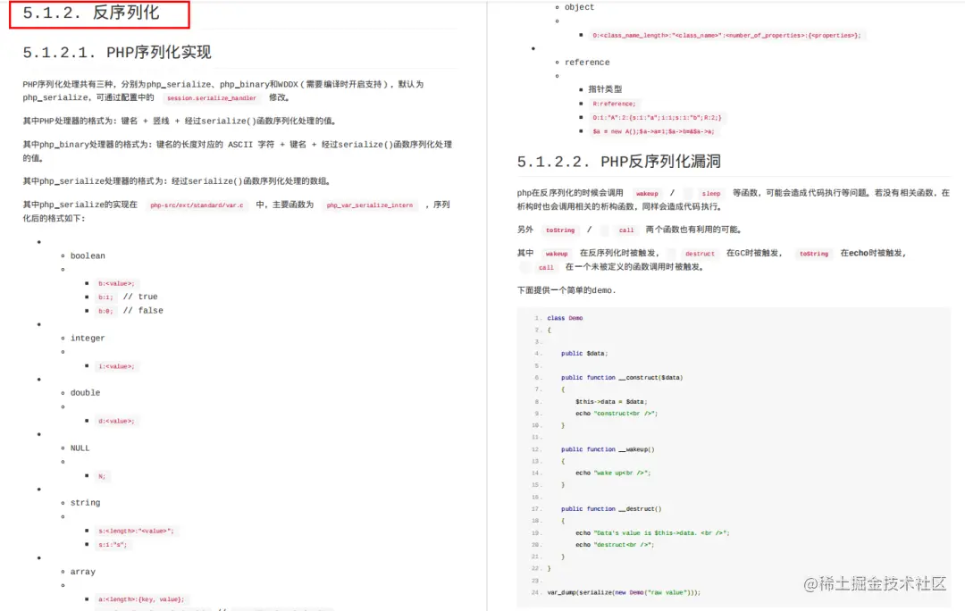Click code line "public function __wakeup()"
The width and height of the screenshot is (965, 611).
[x=608, y=449]
